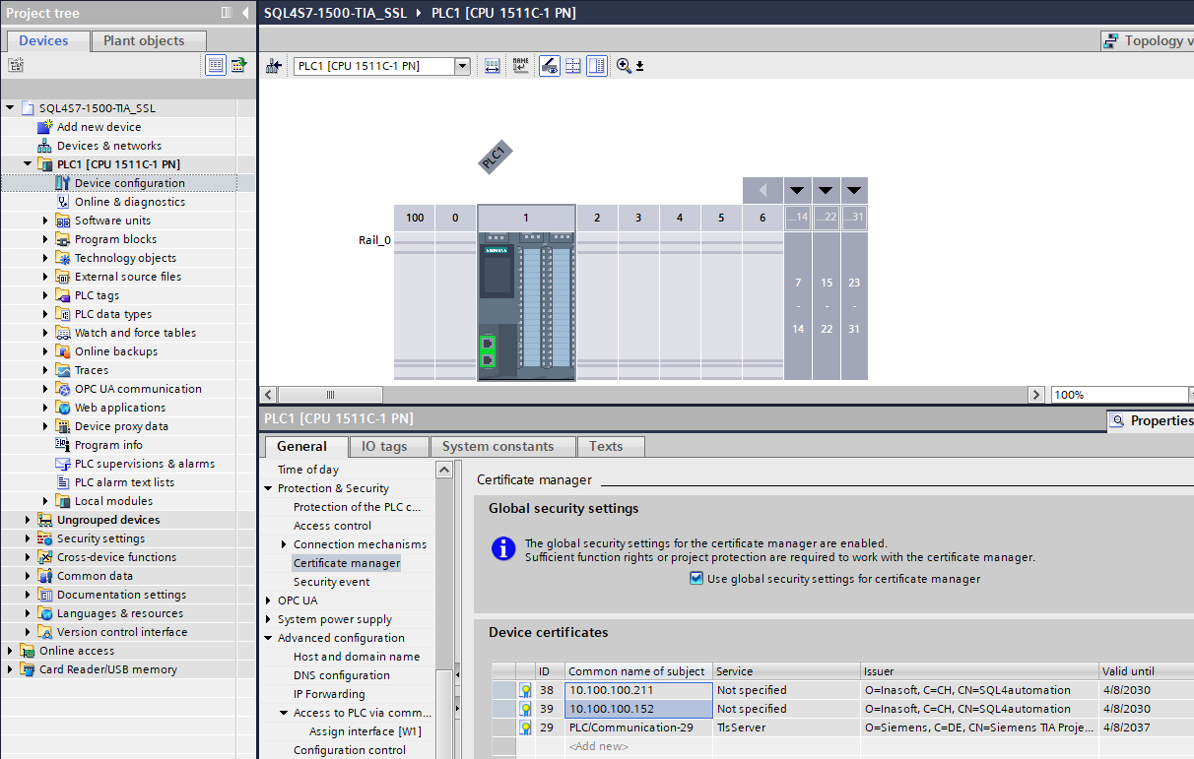
Task: Expand the PLC tags tree node
Action: tap(45, 295)
